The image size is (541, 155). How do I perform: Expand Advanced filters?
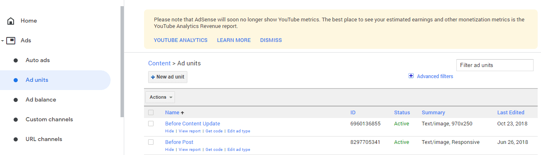pos(435,76)
